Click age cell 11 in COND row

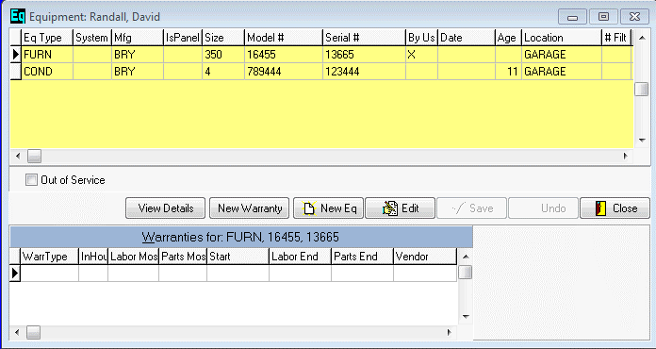click(508, 71)
